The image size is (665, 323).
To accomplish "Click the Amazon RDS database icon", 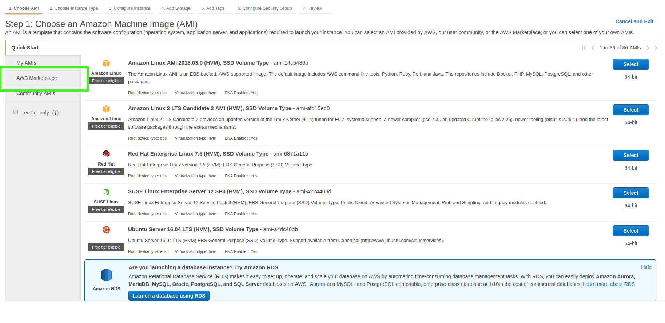I will coord(106,275).
